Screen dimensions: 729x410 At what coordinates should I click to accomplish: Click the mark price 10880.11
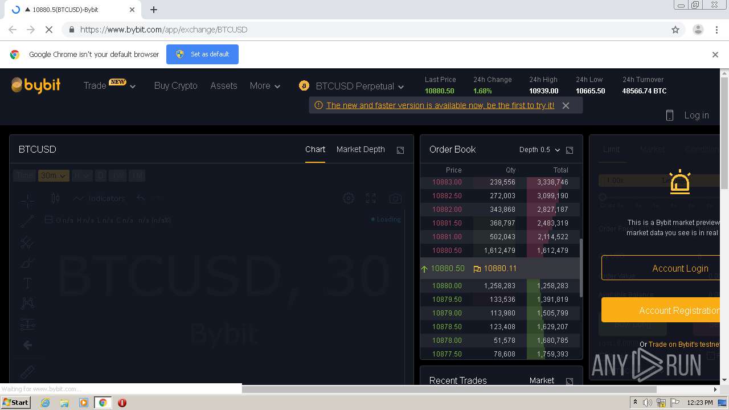point(500,268)
